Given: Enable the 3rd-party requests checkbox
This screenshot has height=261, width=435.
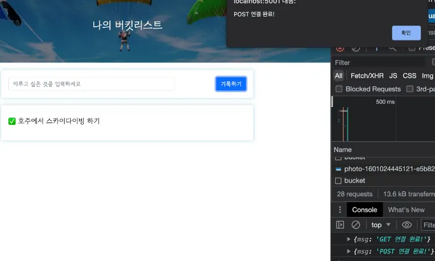Looking at the screenshot, I should coord(410,89).
